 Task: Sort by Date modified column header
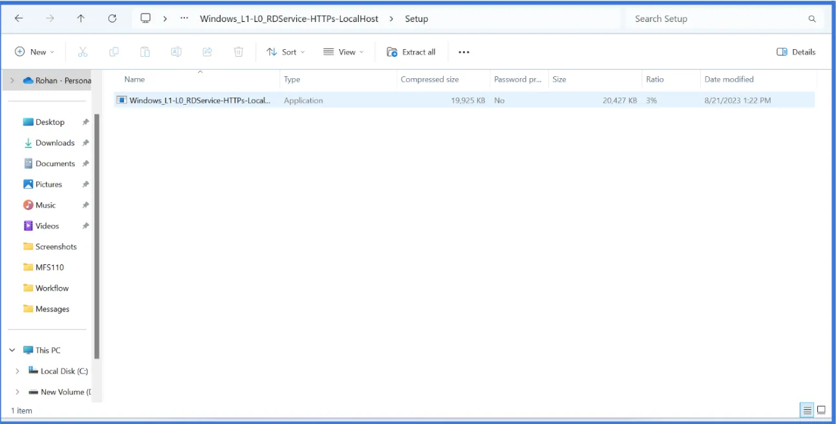point(729,79)
